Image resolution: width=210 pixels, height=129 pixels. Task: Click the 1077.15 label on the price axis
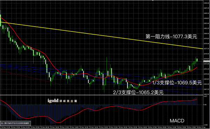[206, 49]
